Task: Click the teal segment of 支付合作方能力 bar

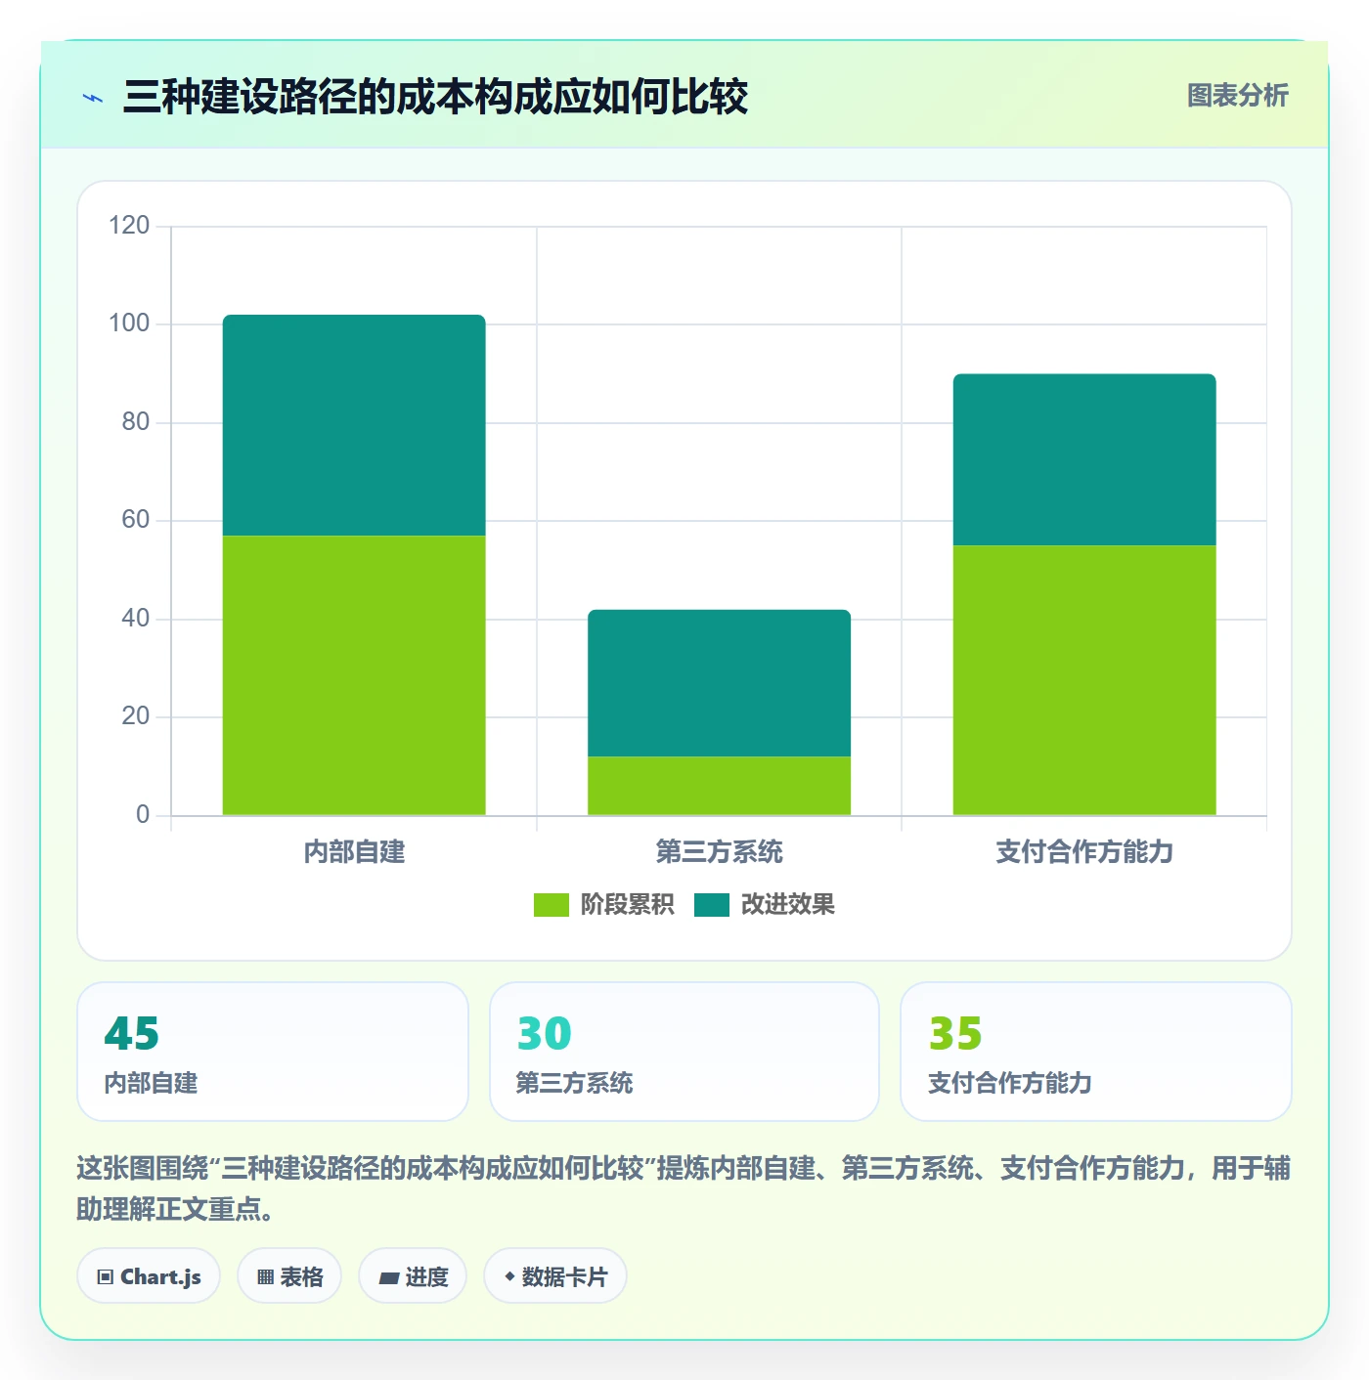Action: coord(1084,459)
